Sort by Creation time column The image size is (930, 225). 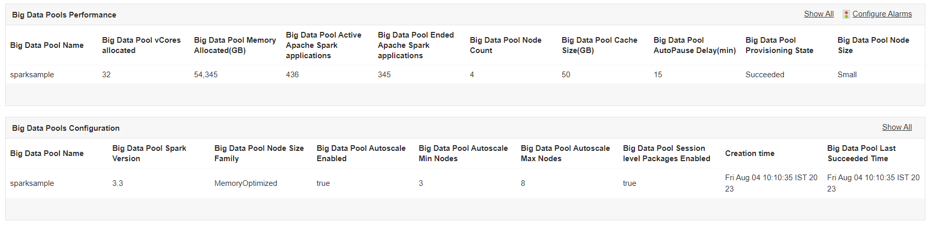click(749, 153)
